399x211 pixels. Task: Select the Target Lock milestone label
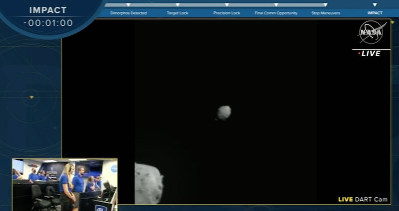pos(177,13)
